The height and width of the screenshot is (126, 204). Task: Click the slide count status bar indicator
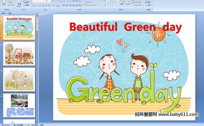[5, 125]
